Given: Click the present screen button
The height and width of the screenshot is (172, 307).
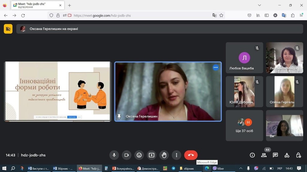Looking at the screenshot, I should [x=152, y=155].
